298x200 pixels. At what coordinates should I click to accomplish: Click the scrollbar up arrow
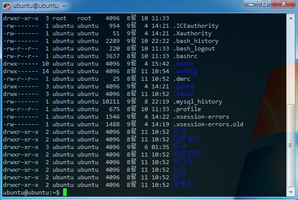click(291, 18)
